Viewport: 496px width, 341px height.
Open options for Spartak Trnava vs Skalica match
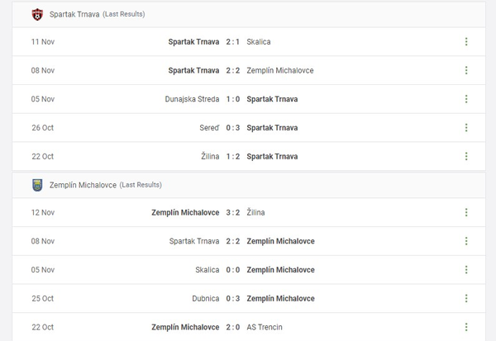[x=466, y=42]
